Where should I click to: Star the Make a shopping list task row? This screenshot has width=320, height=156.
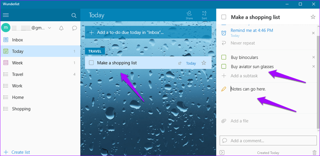pyautogui.click(x=204, y=63)
